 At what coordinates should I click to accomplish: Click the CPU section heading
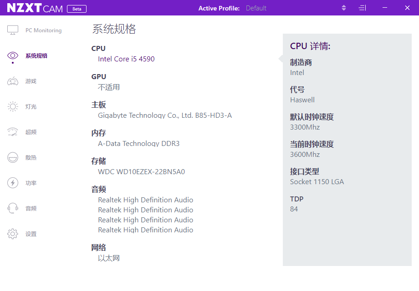[98, 48]
